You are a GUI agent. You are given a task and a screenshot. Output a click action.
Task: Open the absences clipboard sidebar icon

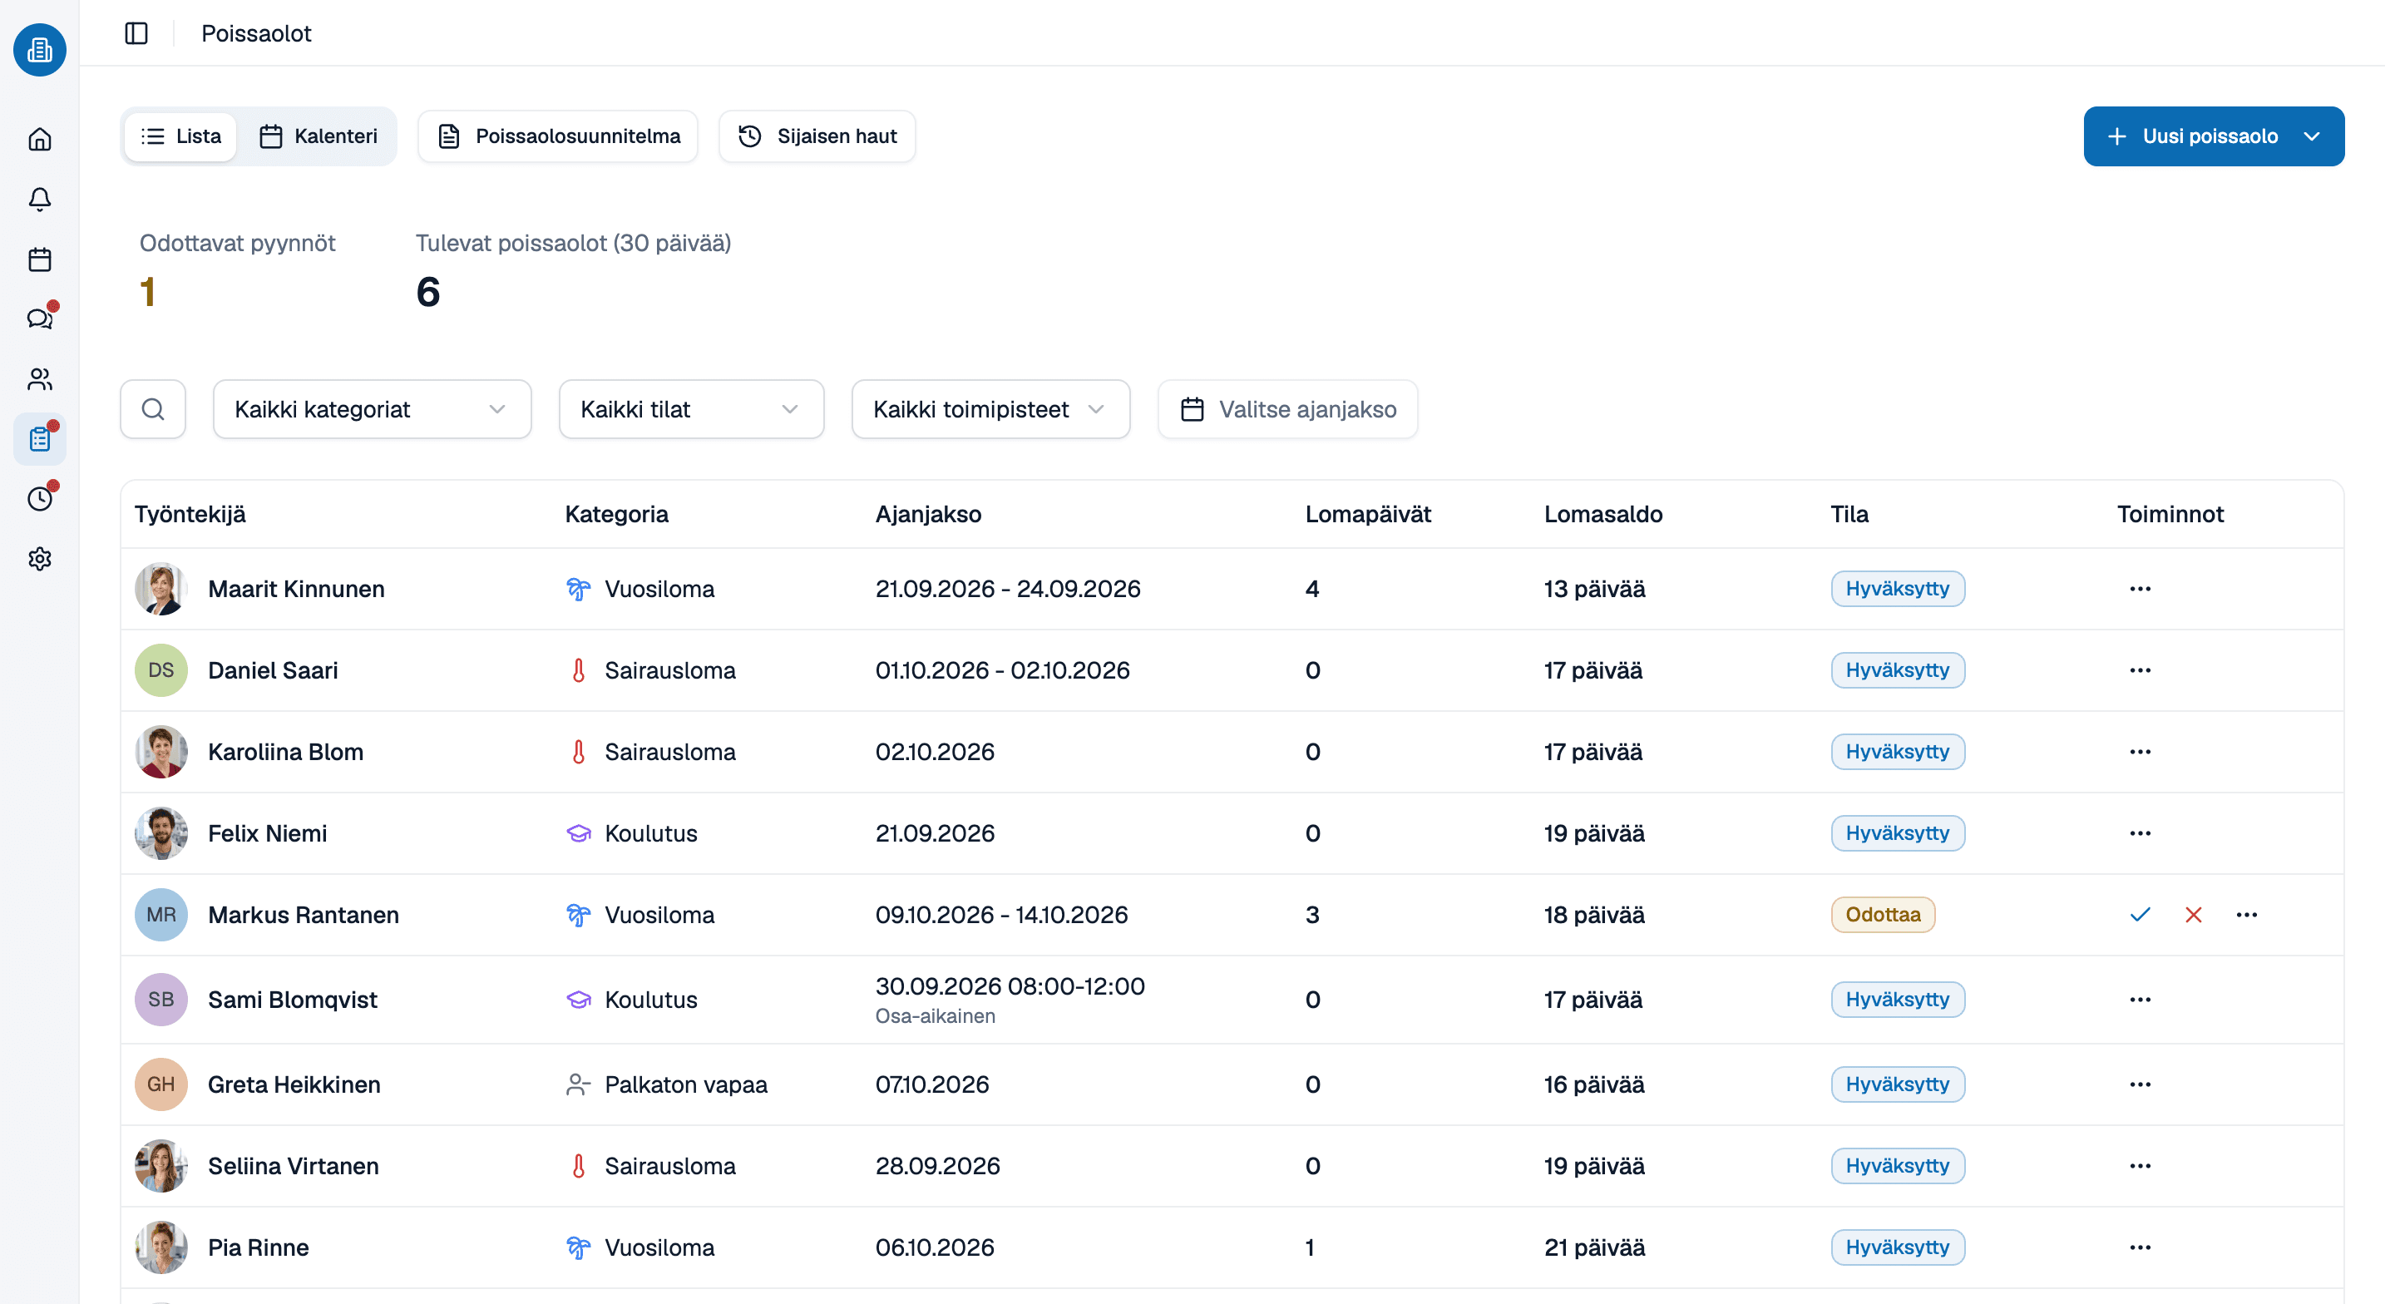(39, 439)
